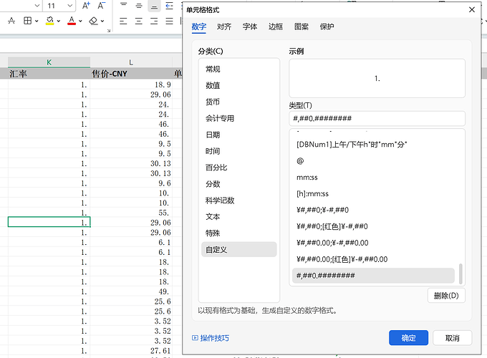Increase font size with the A+ icon
Screen dimensions: 487x358
coord(86,6)
